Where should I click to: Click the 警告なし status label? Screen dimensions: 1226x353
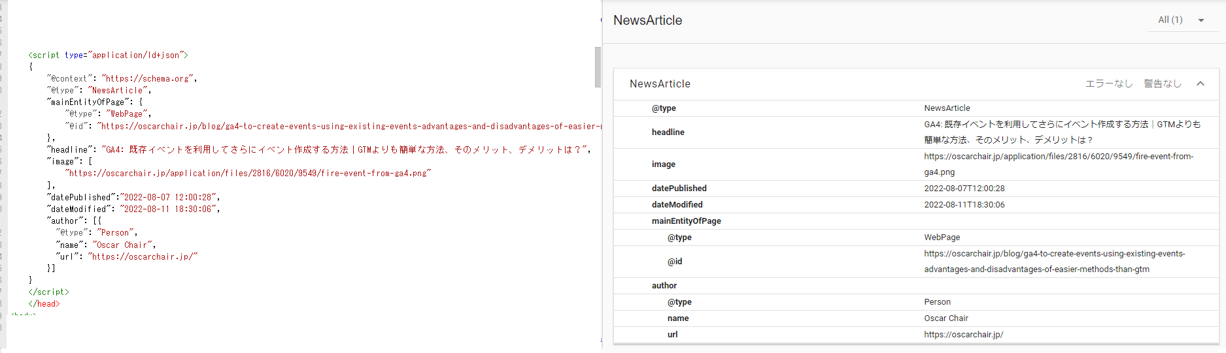pyautogui.click(x=1162, y=84)
